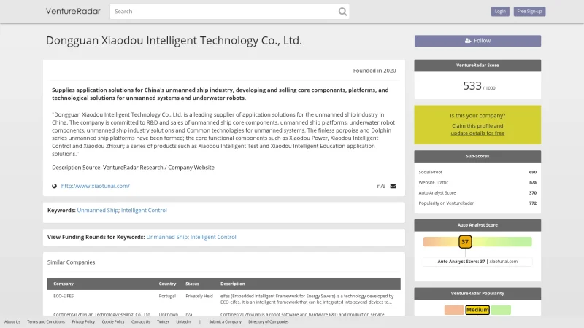Click the Founded in 2020 text
584x328 pixels.
click(x=374, y=71)
